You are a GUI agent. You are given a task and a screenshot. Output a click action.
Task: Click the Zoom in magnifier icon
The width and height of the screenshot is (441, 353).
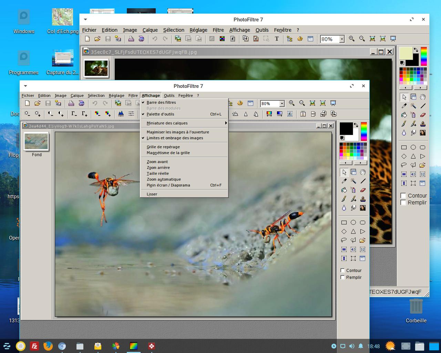point(292,103)
